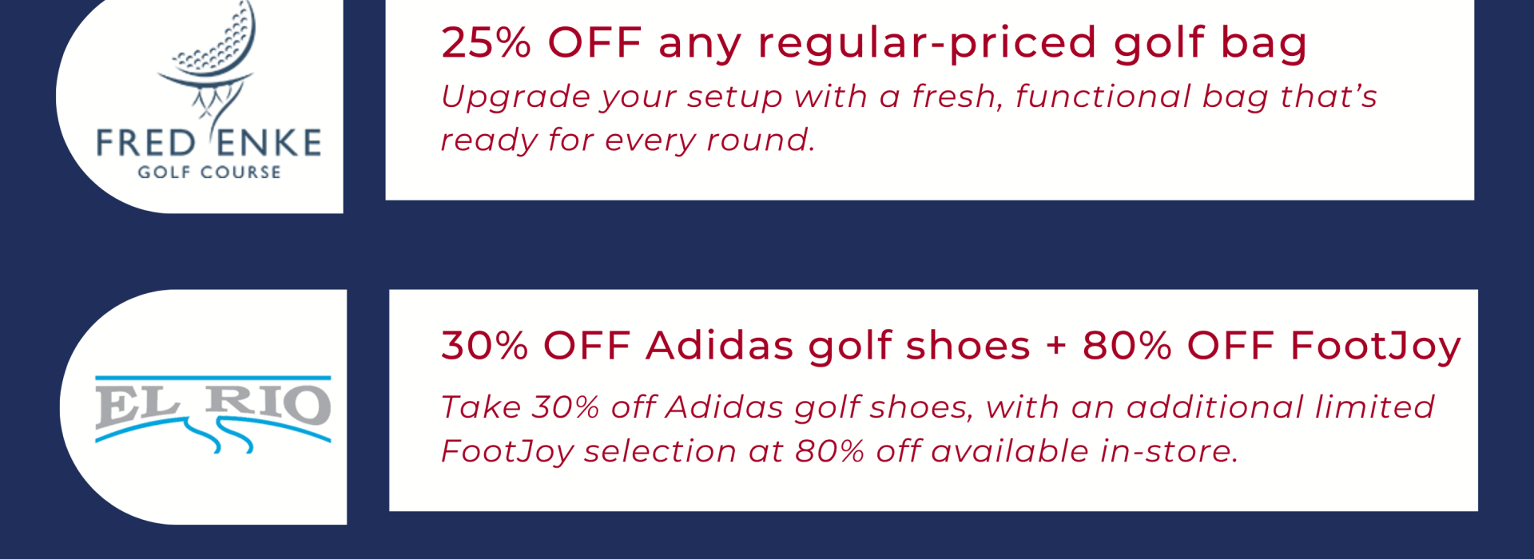The image size is (1534, 559).
Task: Open the 30% OFF Adidas golf shoes text
Action: [735, 347]
